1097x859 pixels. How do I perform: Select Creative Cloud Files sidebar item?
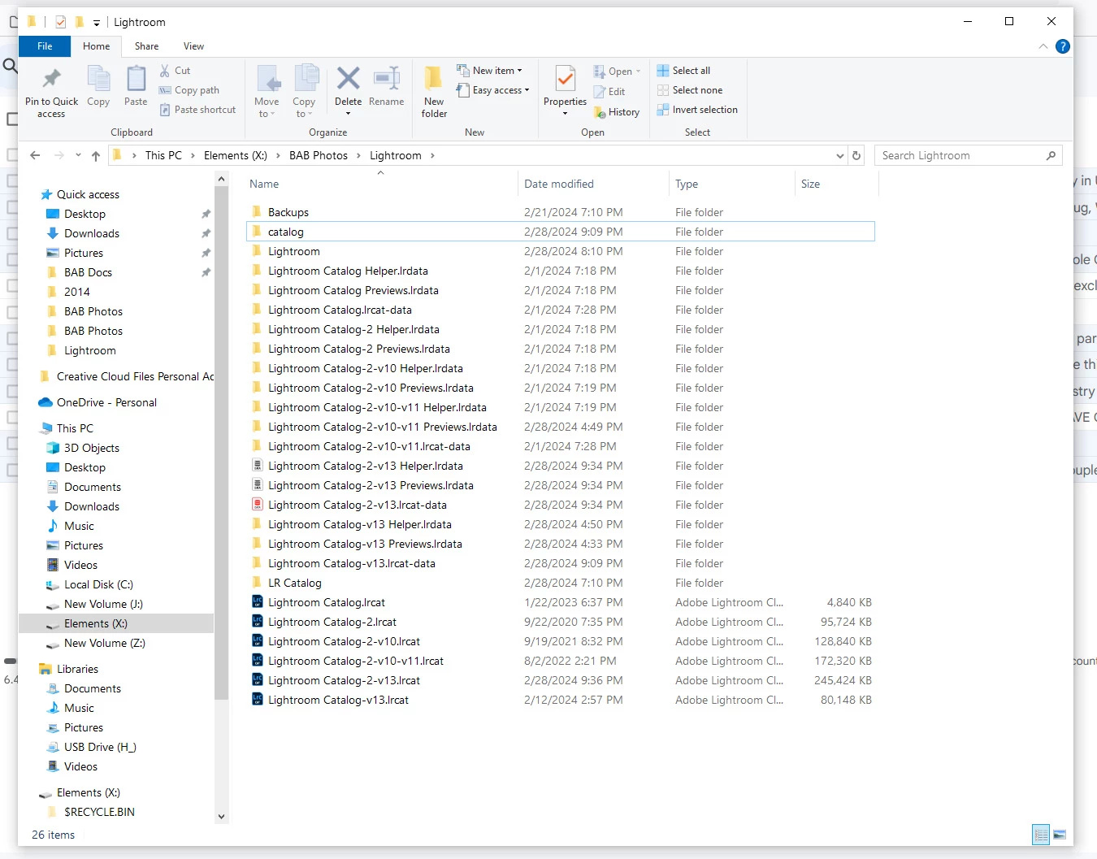point(135,376)
